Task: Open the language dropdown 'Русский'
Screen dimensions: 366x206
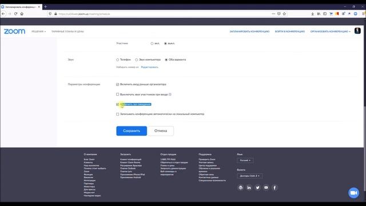Action: [245, 160]
